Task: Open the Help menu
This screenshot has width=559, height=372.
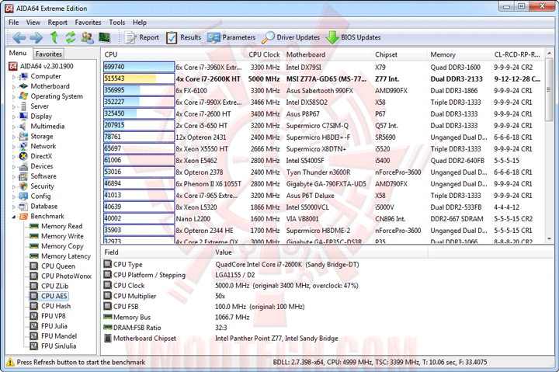Action: [x=140, y=23]
